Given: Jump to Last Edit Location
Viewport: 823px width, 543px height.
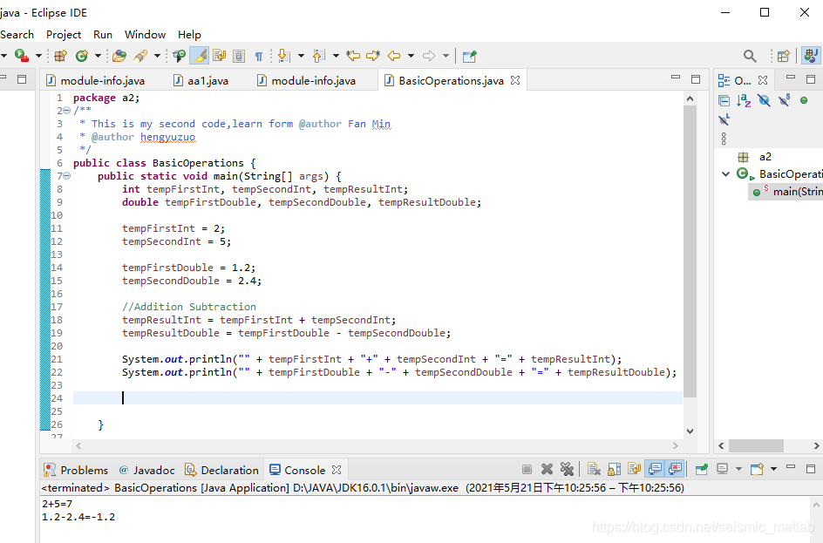Looking at the screenshot, I should point(353,56).
